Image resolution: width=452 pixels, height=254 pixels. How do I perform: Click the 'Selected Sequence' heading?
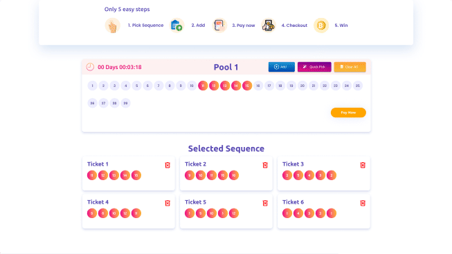point(226,148)
